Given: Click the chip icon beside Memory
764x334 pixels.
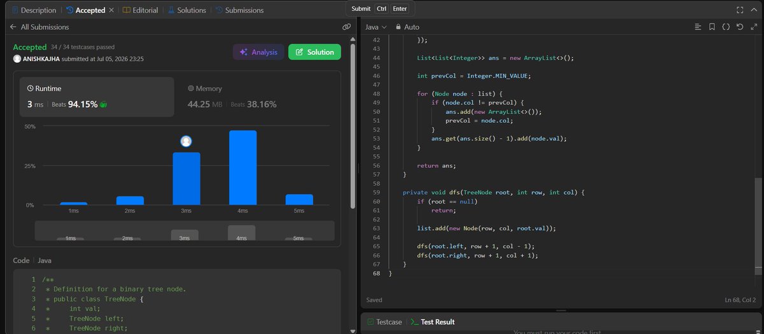Looking at the screenshot, I should (x=191, y=88).
